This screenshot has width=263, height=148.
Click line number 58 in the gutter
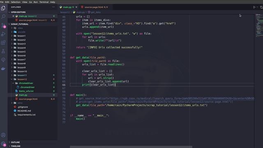(64, 58)
